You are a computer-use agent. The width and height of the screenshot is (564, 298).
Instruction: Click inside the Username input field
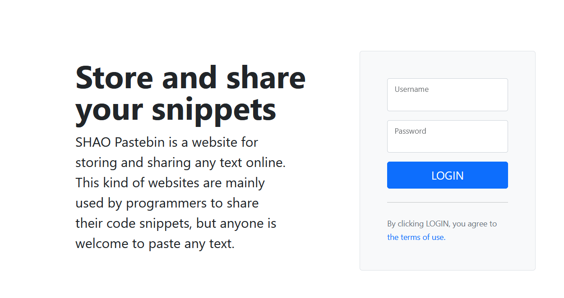pyautogui.click(x=447, y=95)
